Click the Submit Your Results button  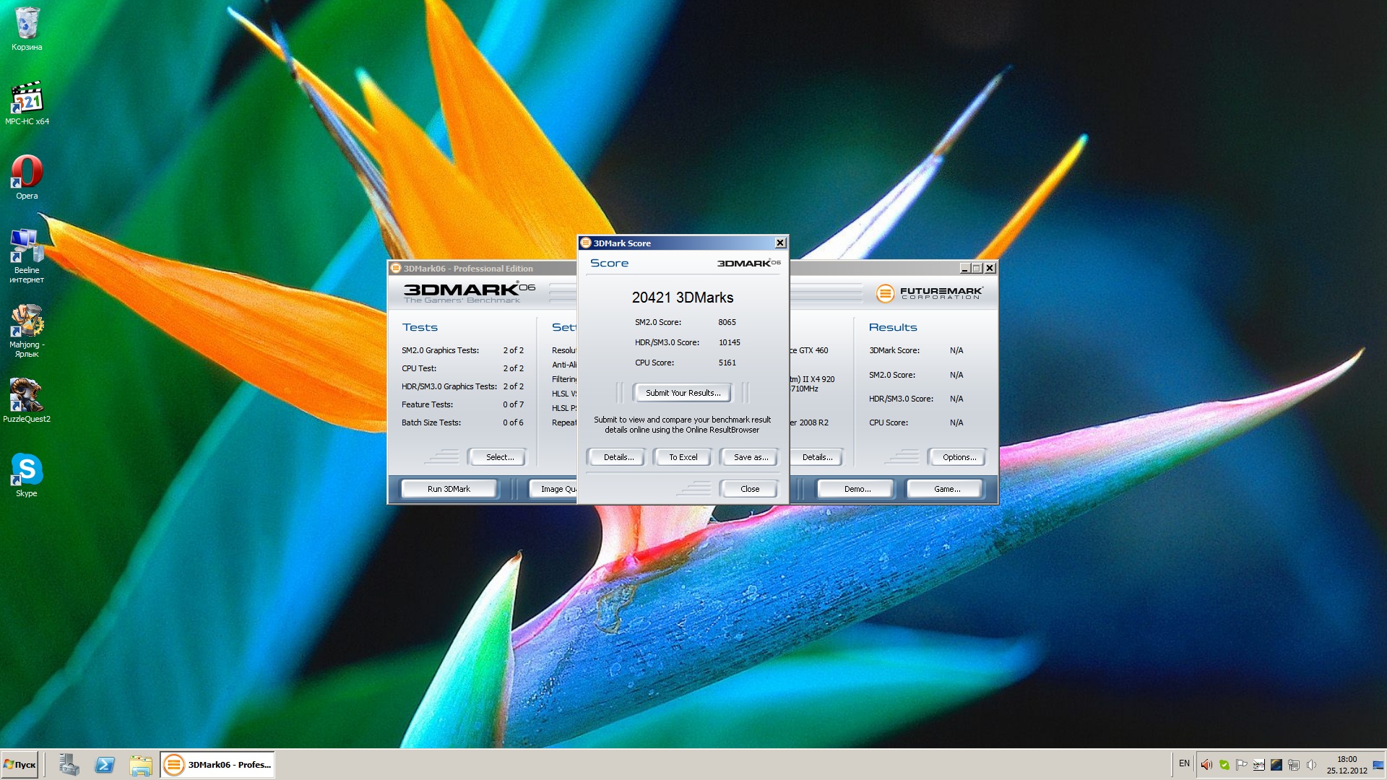click(683, 393)
